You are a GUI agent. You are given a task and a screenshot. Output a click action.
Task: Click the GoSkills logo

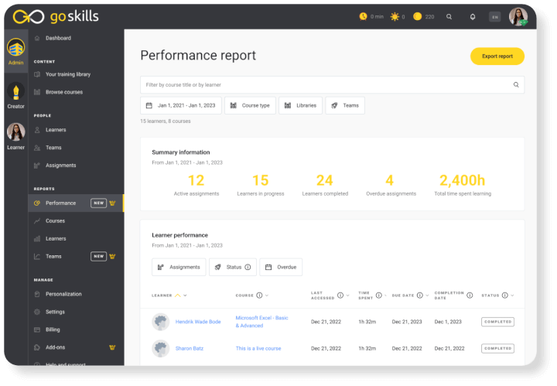pyautogui.click(x=56, y=16)
